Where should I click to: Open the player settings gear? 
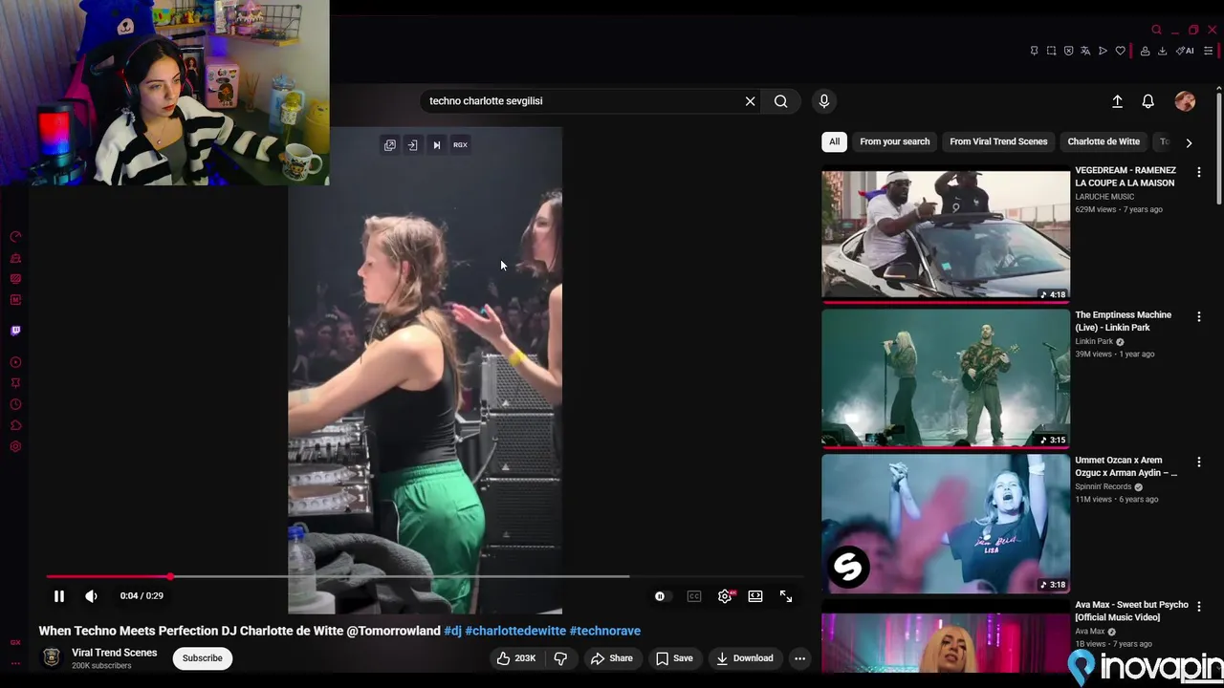click(x=725, y=596)
